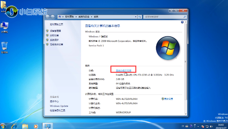Click the "Windows 7 旗舰版" edition text
The width and height of the screenshot is (228, 129).
tap(98, 37)
